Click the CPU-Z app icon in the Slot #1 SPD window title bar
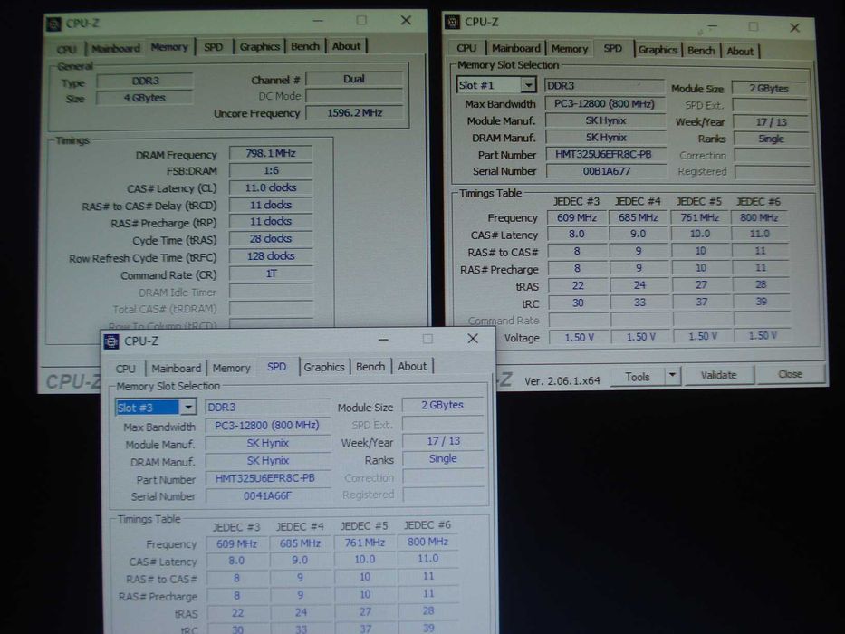 (x=452, y=22)
